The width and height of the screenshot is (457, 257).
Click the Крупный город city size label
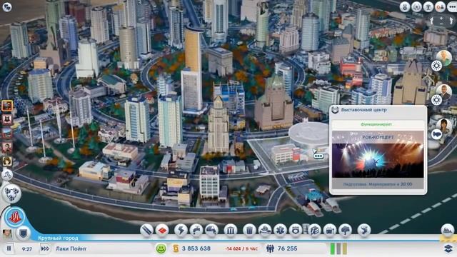[58, 238]
